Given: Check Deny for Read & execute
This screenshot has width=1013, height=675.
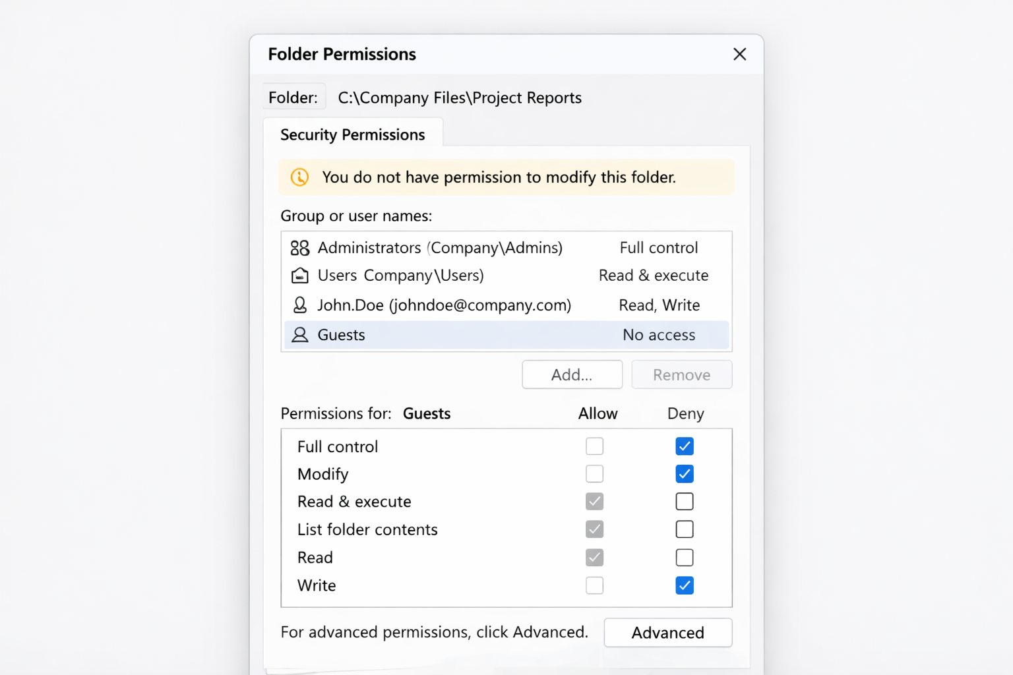Looking at the screenshot, I should point(685,502).
